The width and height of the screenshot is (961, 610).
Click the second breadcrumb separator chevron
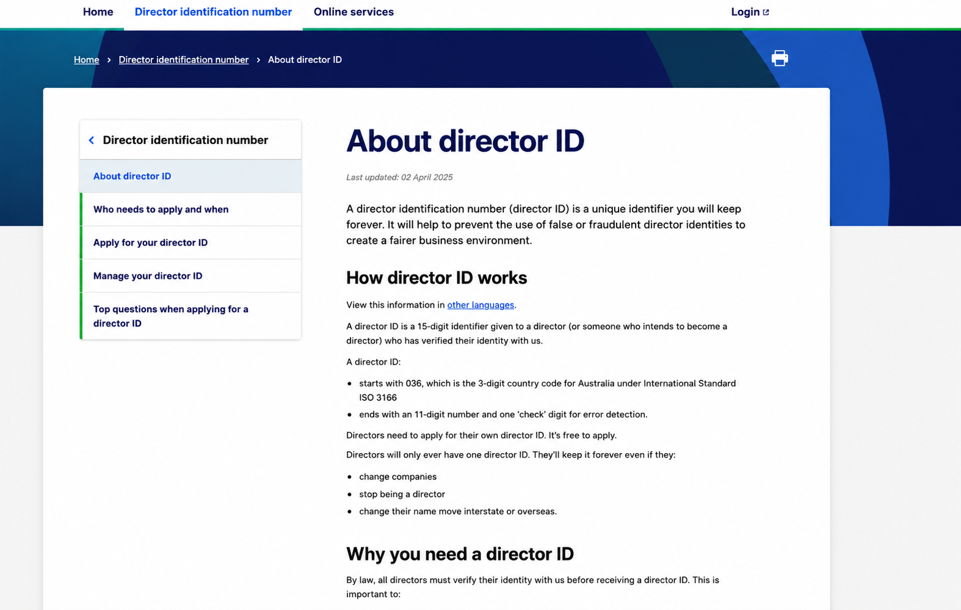258,60
